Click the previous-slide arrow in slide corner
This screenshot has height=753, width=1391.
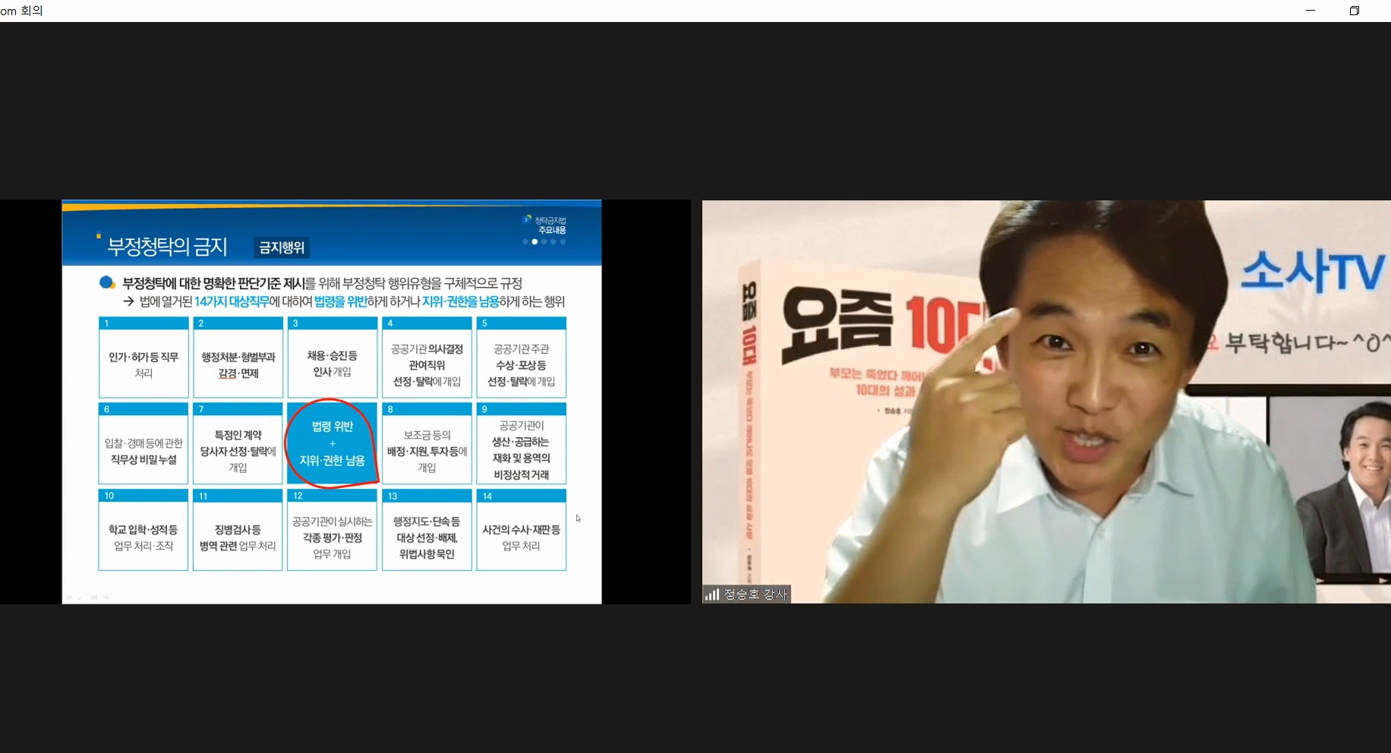click(69, 597)
